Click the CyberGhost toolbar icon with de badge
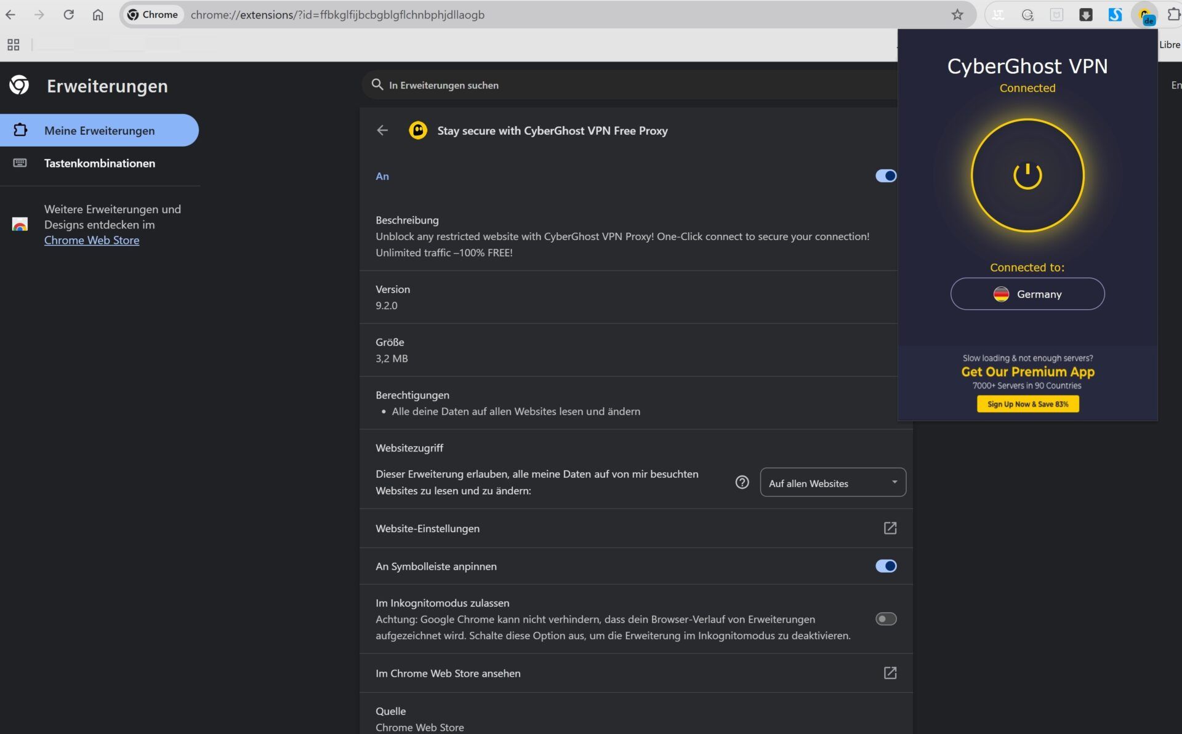Image resolution: width=1182 pixels, height=734 pixels. tap(1145, 15)
